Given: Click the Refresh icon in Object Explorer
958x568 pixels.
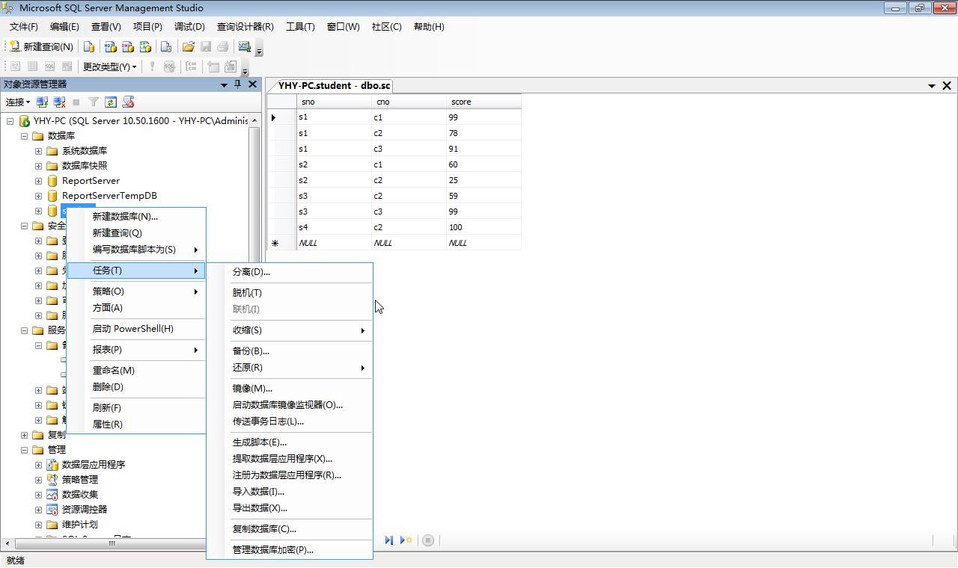Looking at the screenshot, I should [x=111, y=102].
